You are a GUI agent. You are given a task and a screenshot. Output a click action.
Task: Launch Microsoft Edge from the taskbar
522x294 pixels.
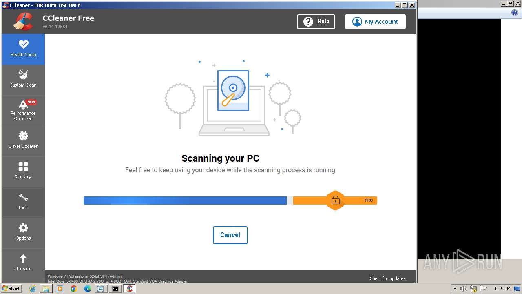tap(88, 289)
